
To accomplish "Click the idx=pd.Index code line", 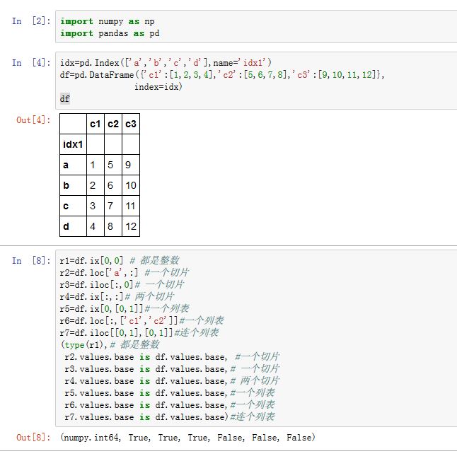I will click(166, 63).
